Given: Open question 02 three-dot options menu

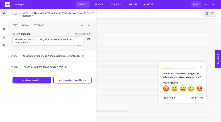Looking at the screenshot, I should (82, 25).
